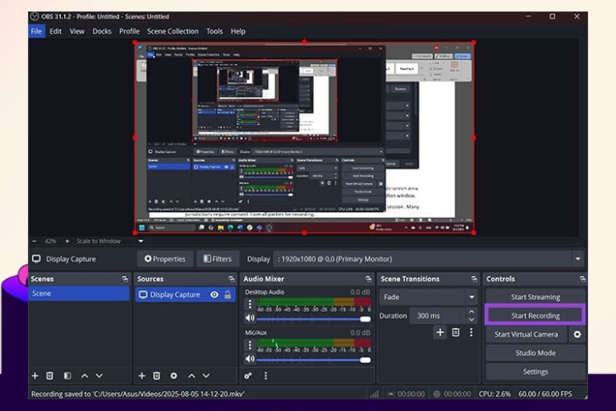This screenshot has width=616, height=411.
Task: Click the Start Recording button
Action: (535, 316)
